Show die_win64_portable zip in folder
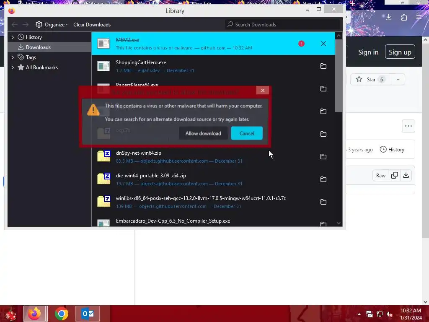The height and width of the screenshot is (322, 429). tap(323, 179)
